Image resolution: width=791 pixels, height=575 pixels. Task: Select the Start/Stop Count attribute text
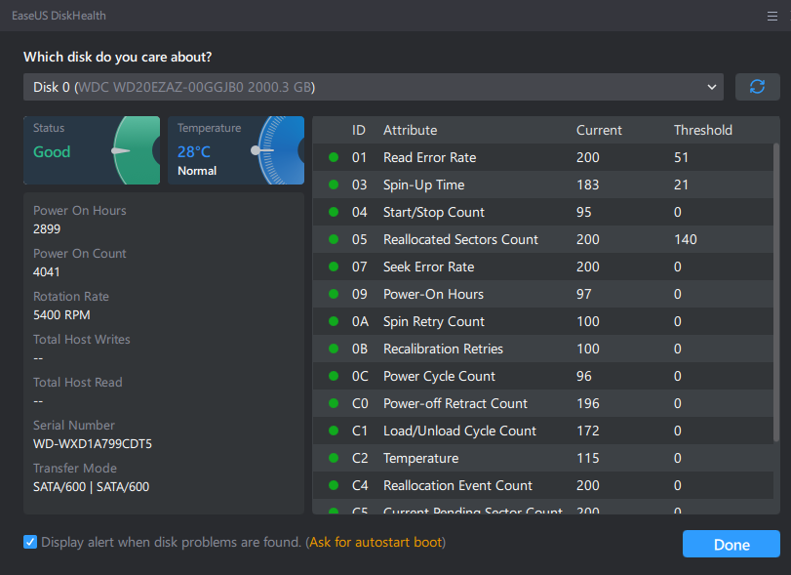point(434,212)
